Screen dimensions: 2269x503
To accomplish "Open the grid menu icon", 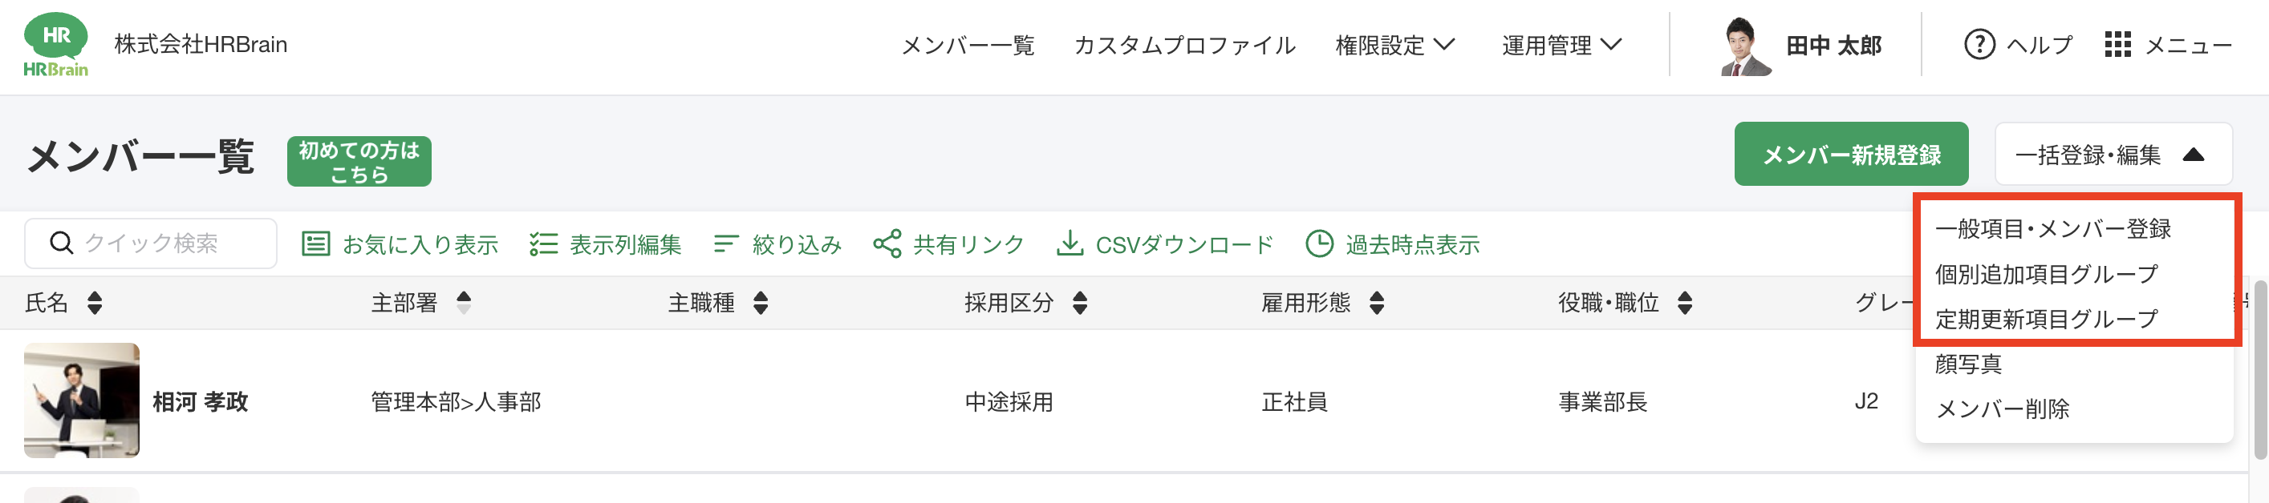I will tap(2117, 45).
